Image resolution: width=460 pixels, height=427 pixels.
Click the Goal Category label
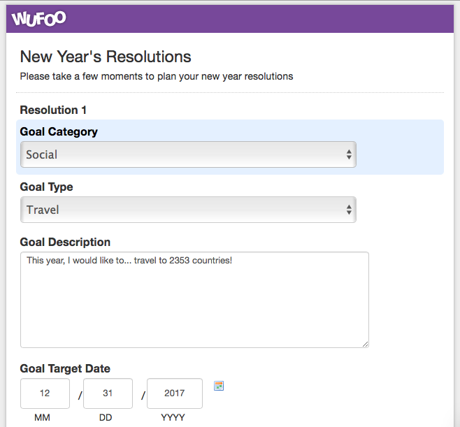coord(59,131)
